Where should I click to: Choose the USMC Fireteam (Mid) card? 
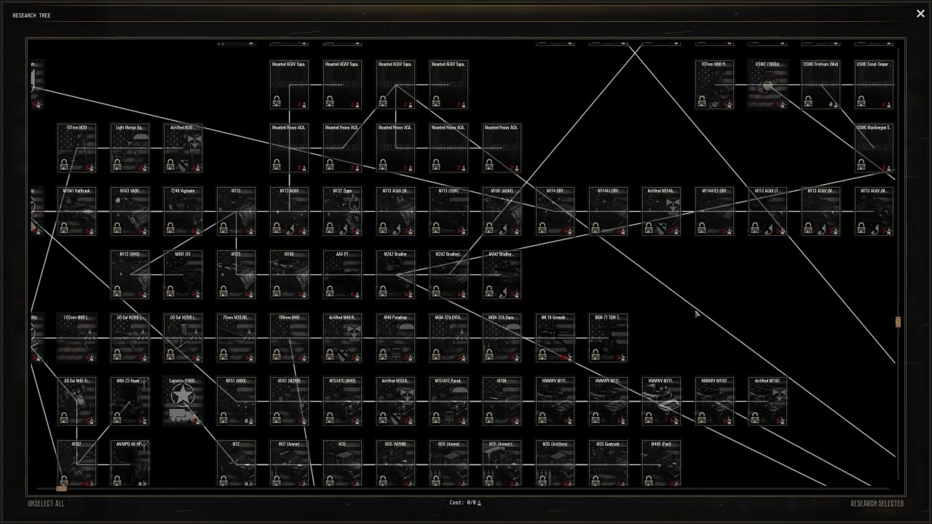821,84
